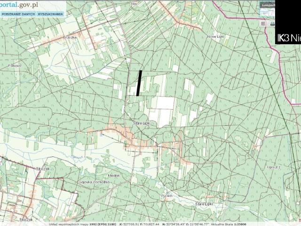This screenshot has height=226, width=301.
Task: Click the Nowe Lipki label on map
Action: [215, 36]
